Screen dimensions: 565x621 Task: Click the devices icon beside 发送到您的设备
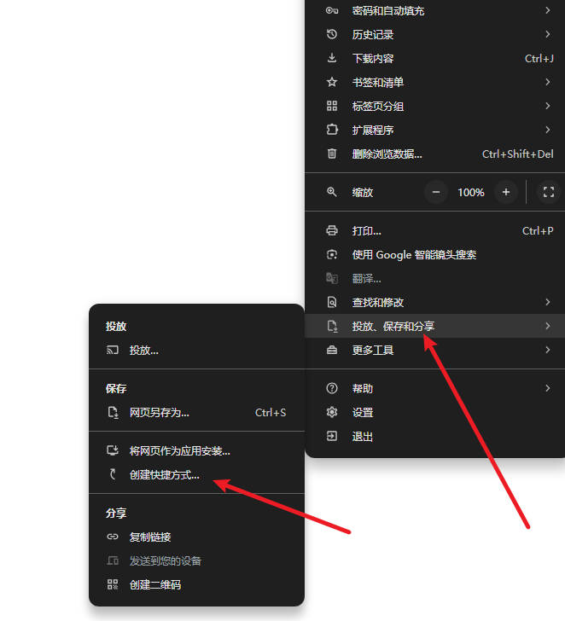point(113,560)
